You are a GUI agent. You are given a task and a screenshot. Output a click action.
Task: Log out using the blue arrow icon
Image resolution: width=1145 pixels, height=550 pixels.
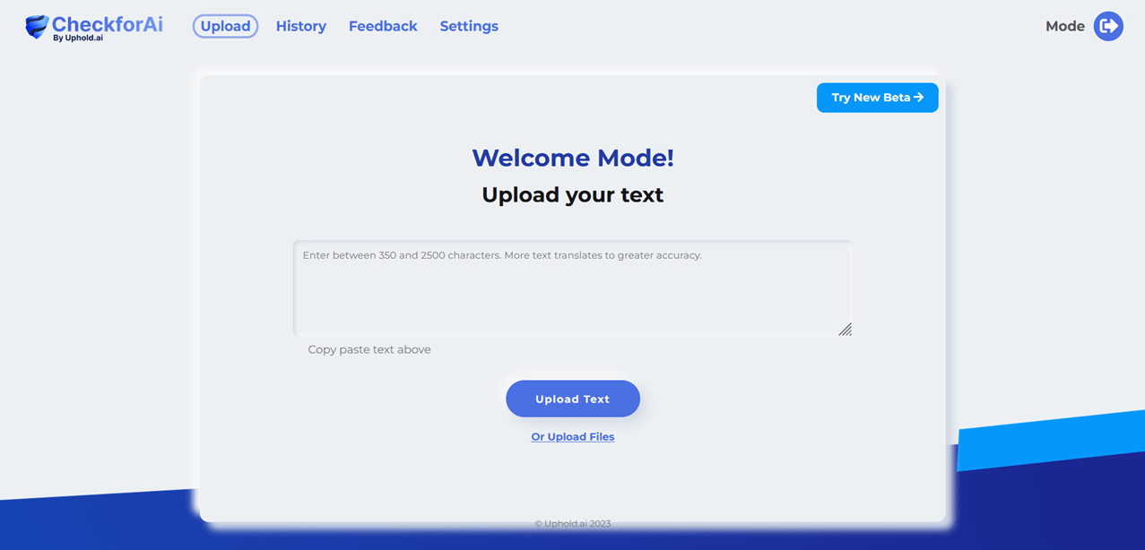pos(1108,26)
